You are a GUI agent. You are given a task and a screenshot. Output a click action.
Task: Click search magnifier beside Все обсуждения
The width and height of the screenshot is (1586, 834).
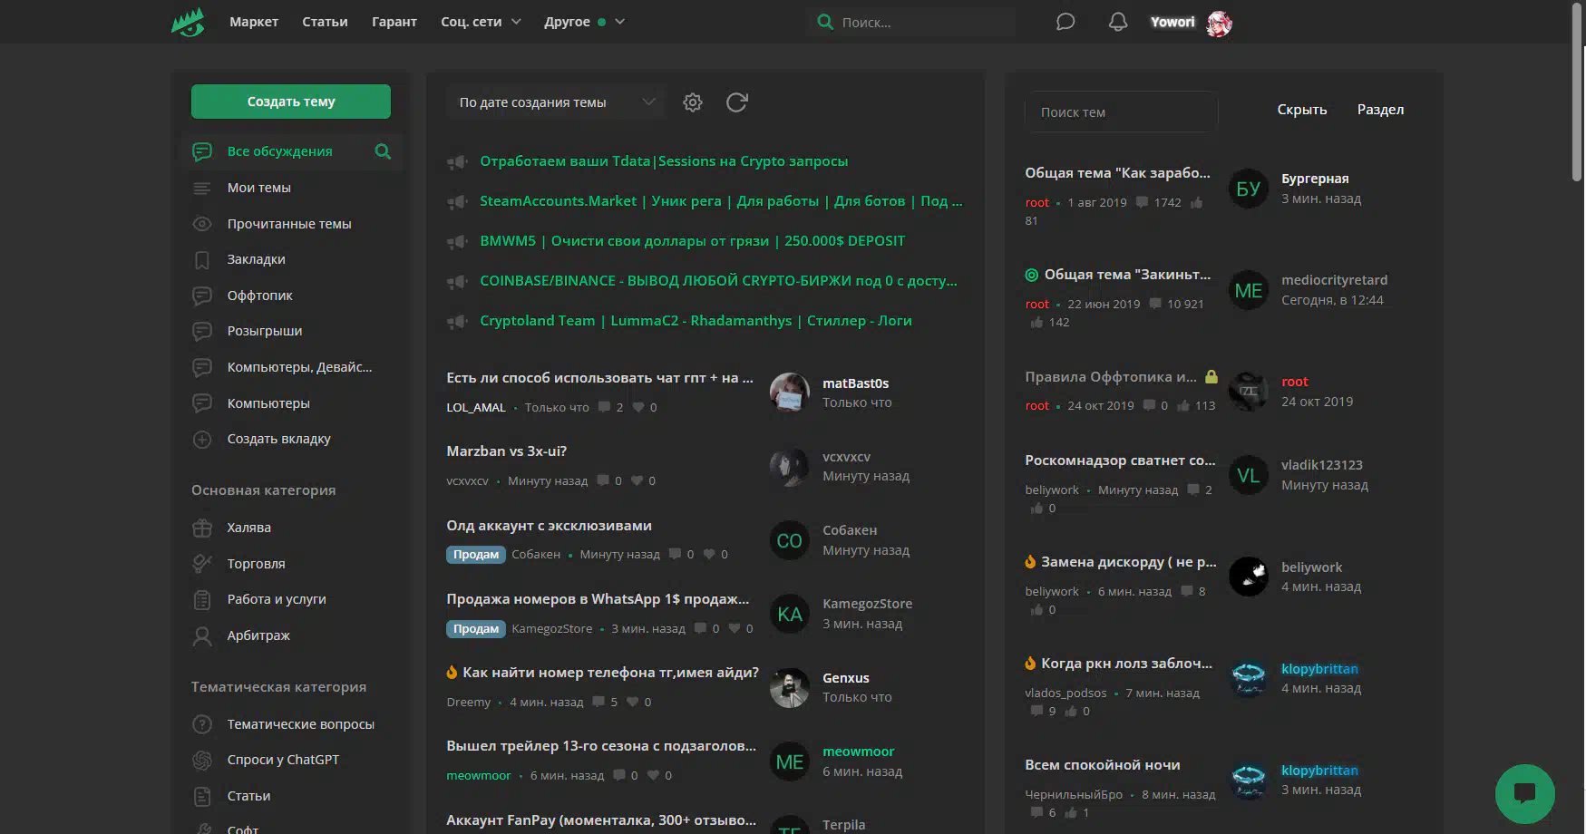tap(383, 151)
